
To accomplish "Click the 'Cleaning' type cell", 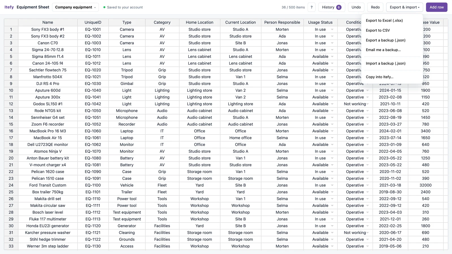I will coord(127,233).
